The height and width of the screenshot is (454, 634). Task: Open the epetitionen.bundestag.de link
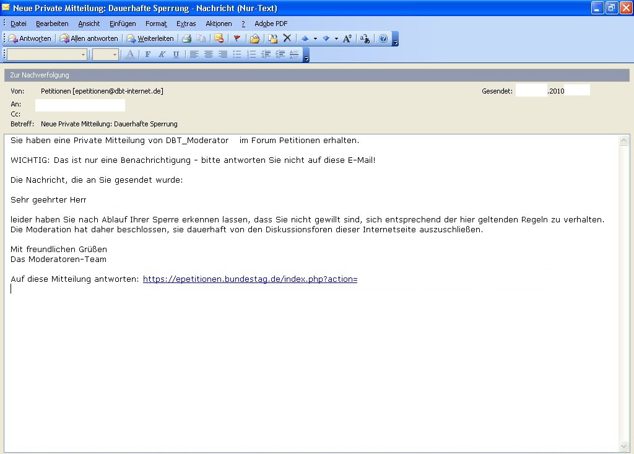pos(250,279)
